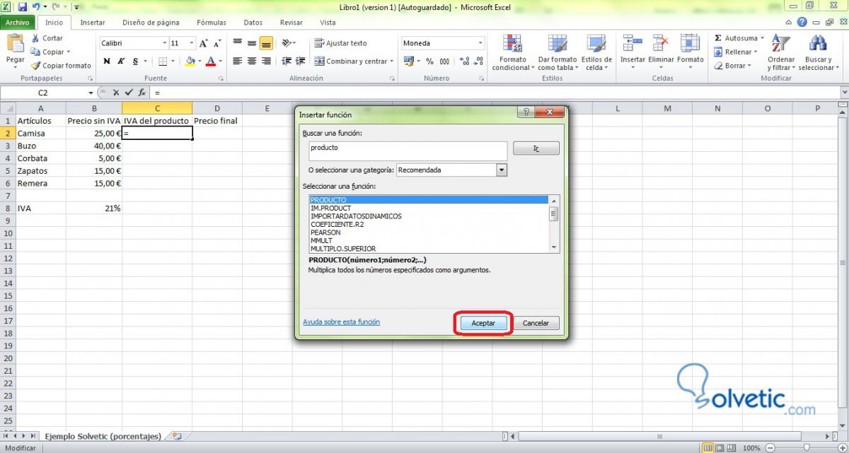The height and width of the screenshot is (453, 849).
Task: Open the Archivo tab
Action: [x=17, y=23]
